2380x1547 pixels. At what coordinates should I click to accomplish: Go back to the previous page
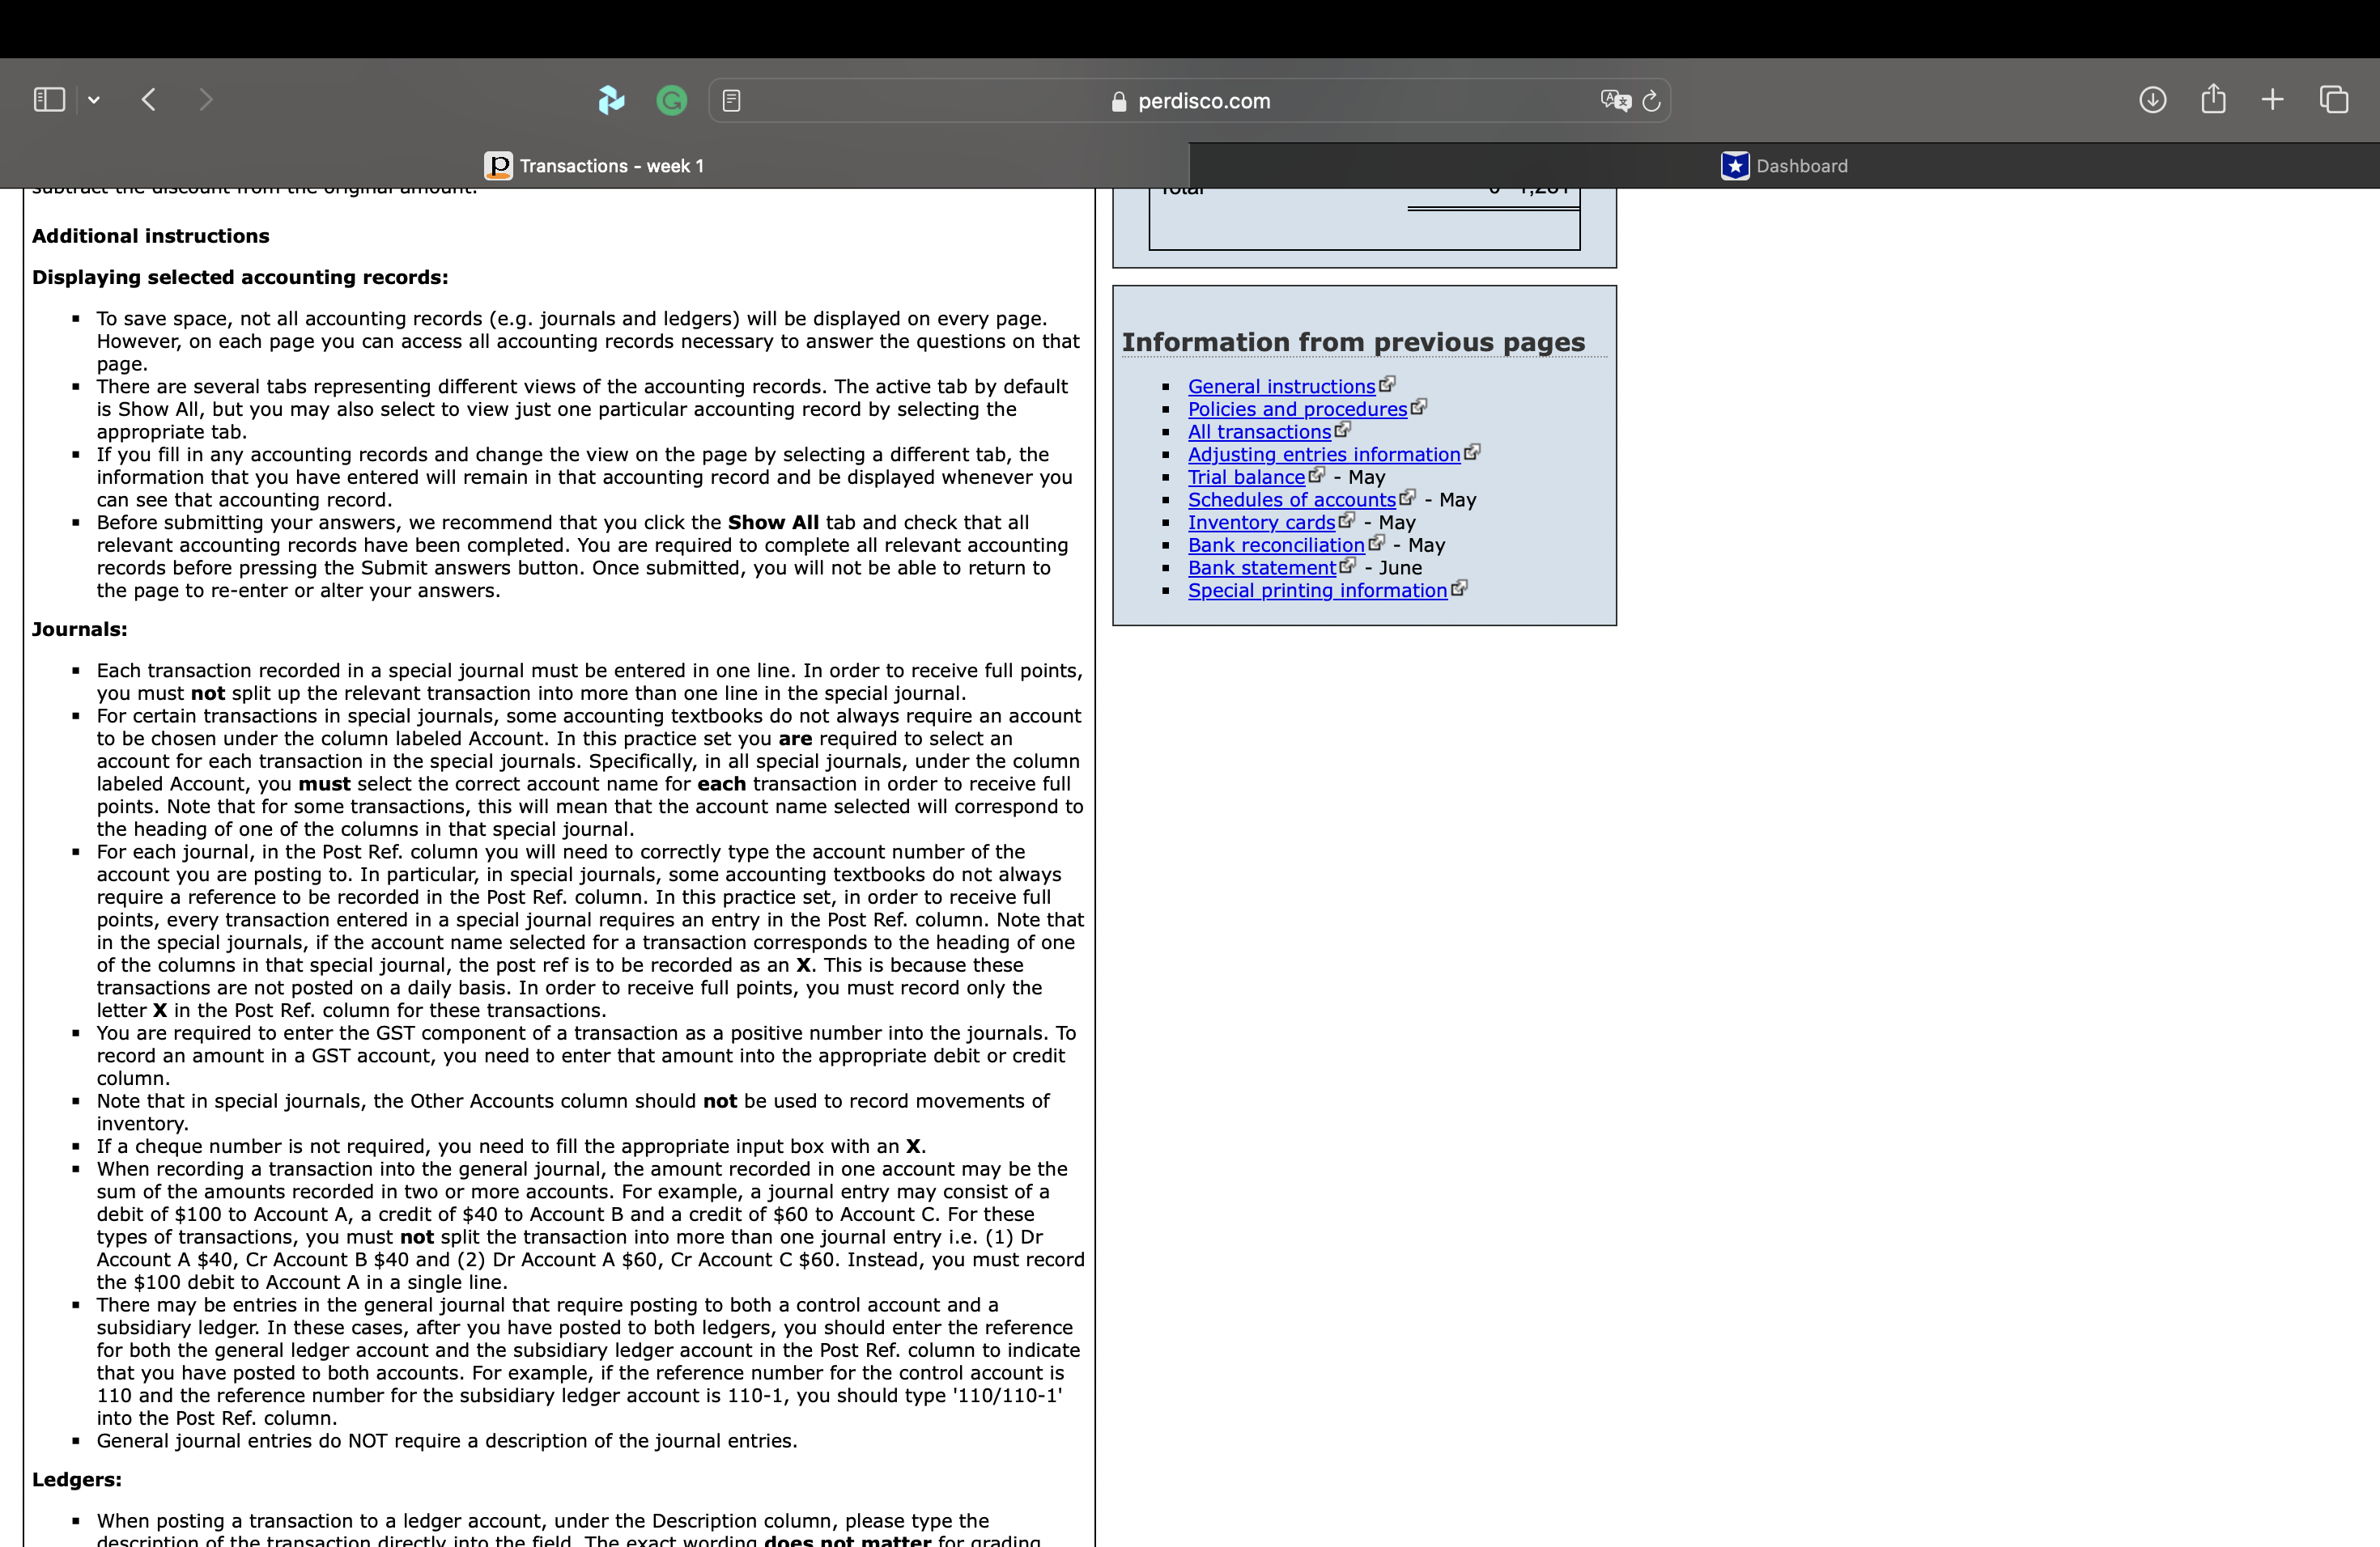pos(149,100)
